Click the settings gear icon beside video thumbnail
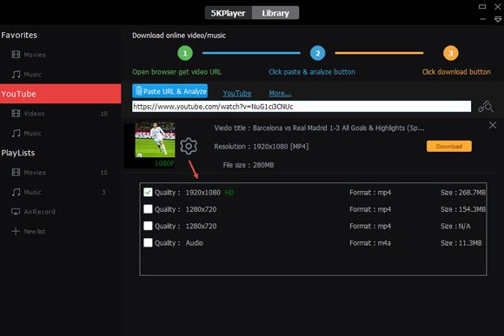 coord(189,146)
